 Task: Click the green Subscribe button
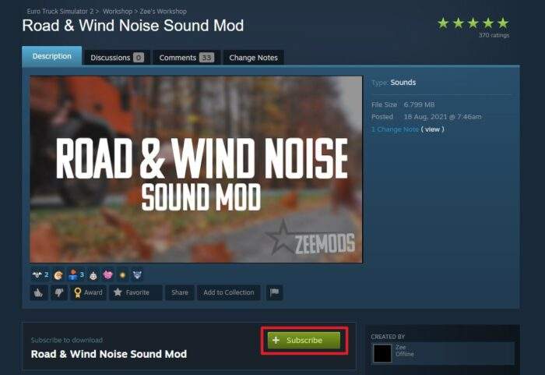[304, 340]
